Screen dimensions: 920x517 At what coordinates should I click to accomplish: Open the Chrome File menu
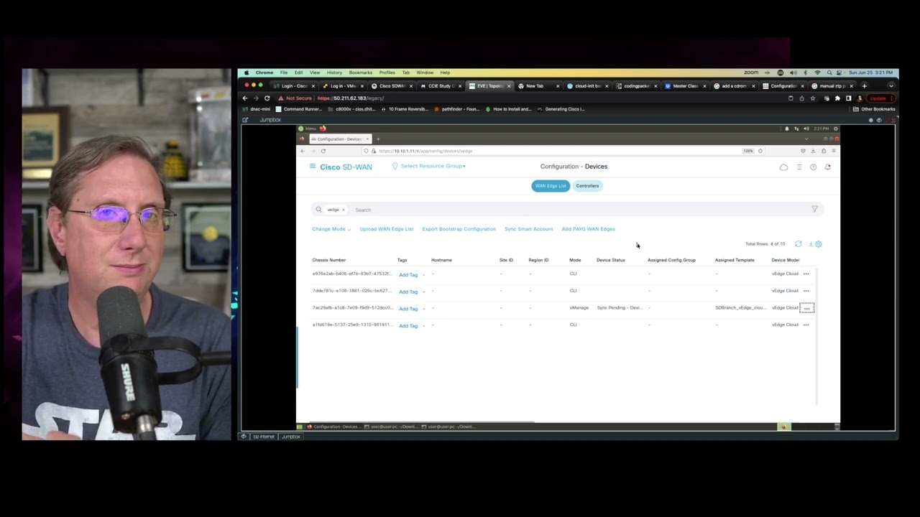point(284,73)
